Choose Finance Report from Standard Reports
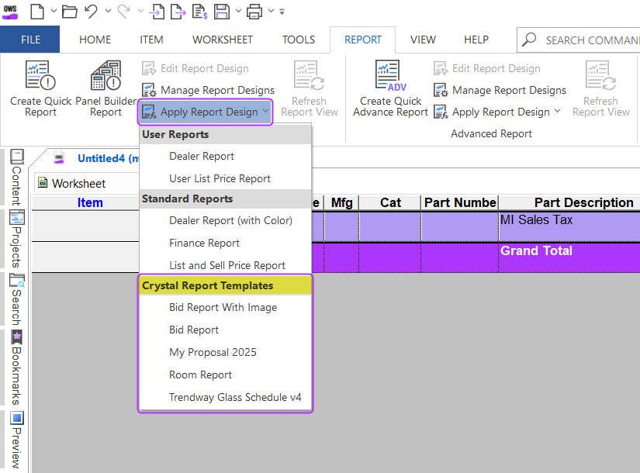 click(x=225, y=243)
